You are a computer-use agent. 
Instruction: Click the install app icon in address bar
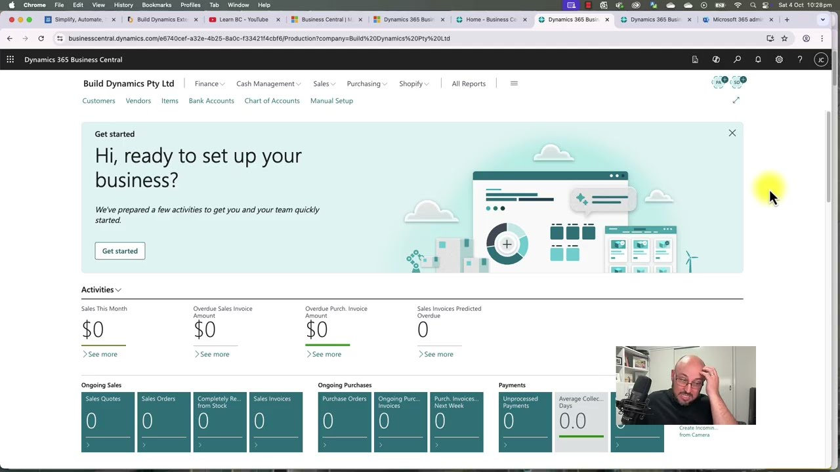770,38
